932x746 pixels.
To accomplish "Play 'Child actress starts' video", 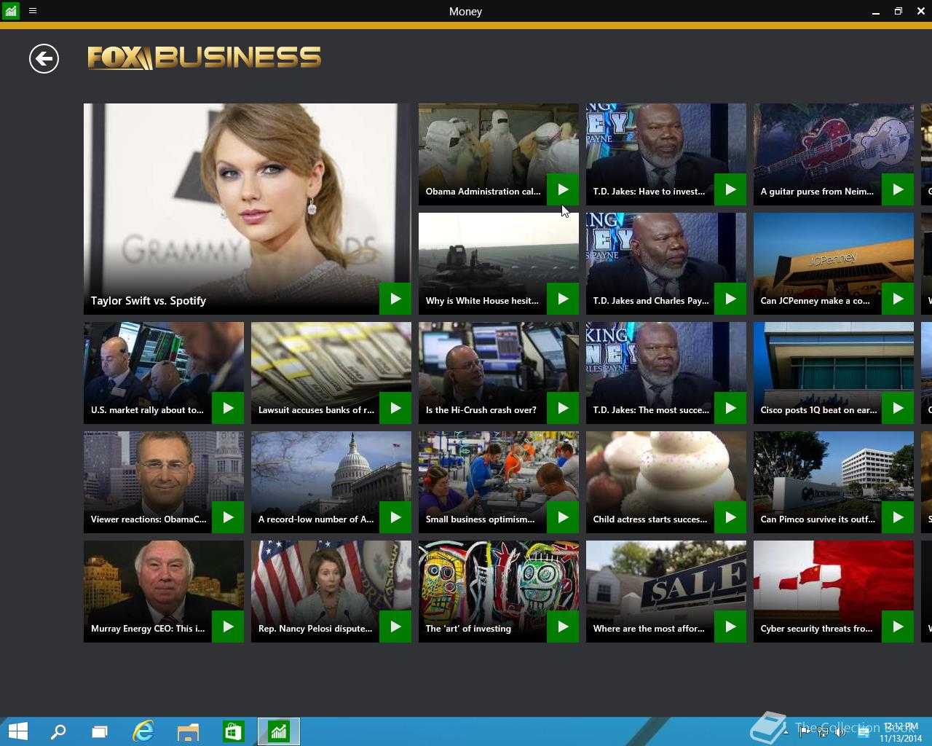I will (x=730, y=517).
